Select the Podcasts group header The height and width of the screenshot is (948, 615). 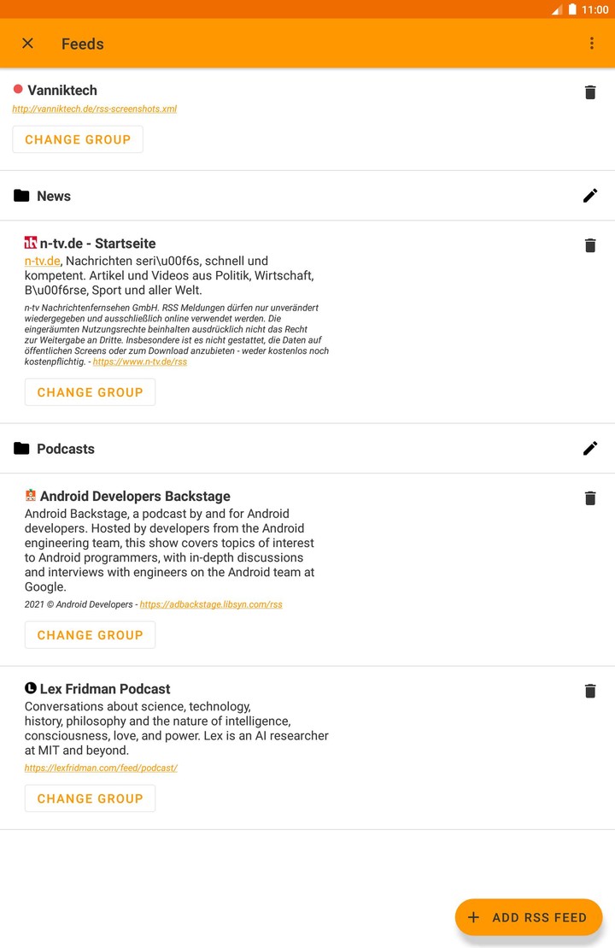click(x=66, y=449)
